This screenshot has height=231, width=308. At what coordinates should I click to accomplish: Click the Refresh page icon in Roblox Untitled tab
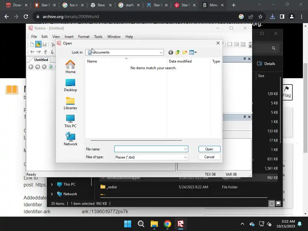(x=51, y=67)
